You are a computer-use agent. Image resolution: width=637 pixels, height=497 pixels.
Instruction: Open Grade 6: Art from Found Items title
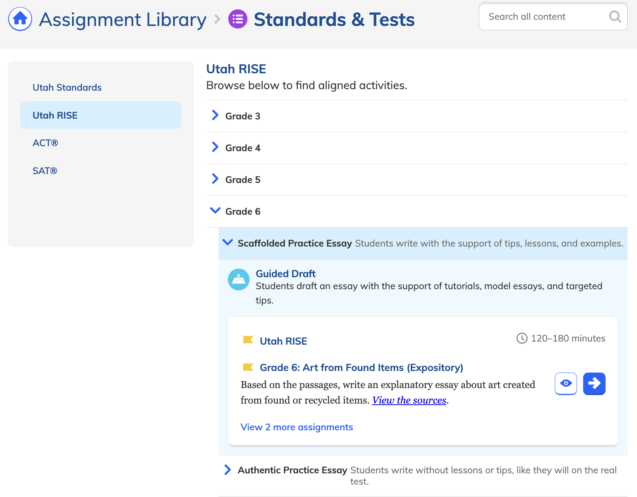[x=362, y=367]
